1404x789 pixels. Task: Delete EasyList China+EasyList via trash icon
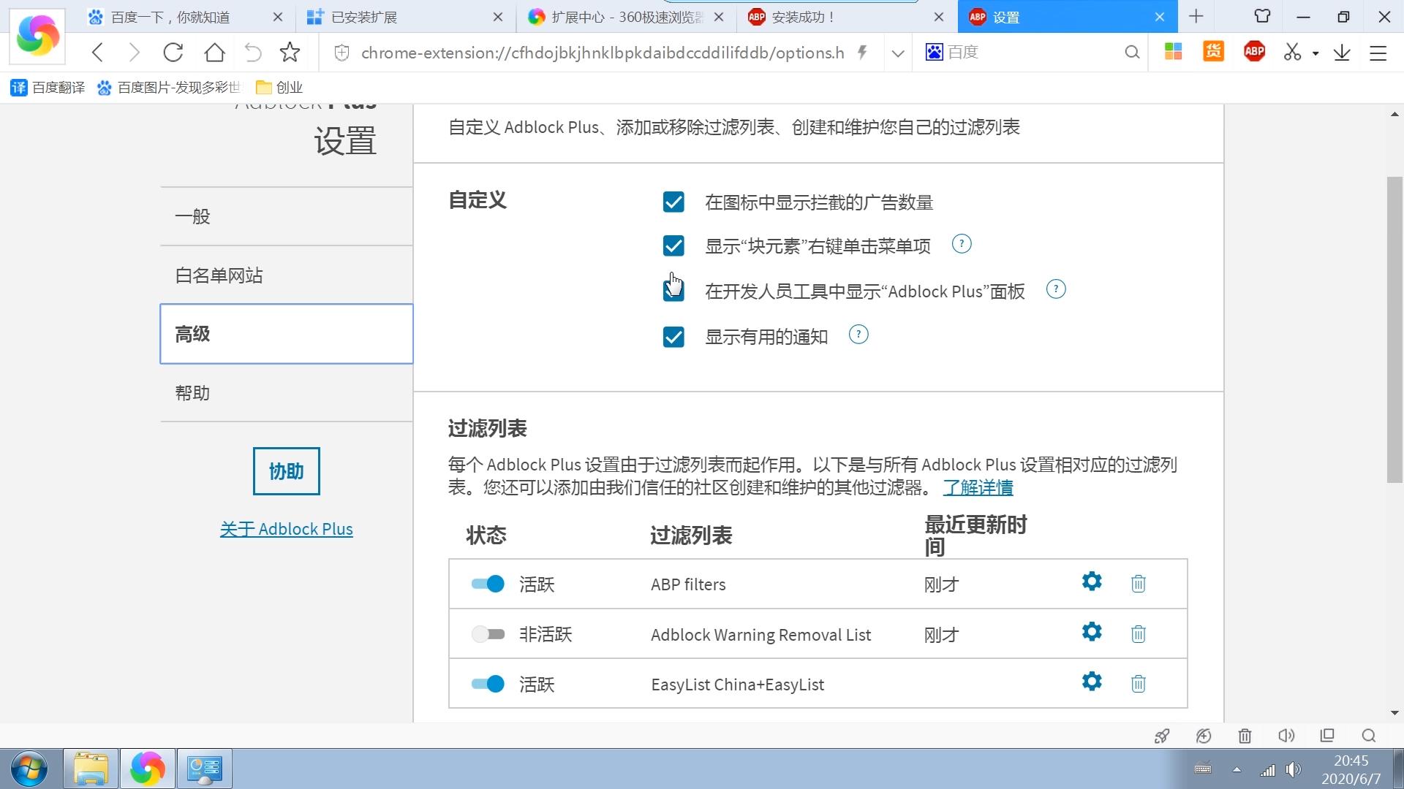click(x=1138, y=684)
